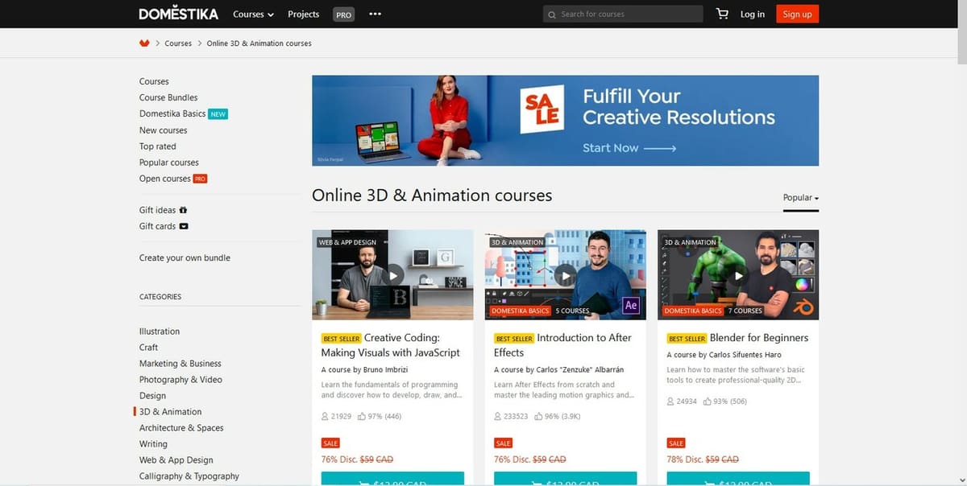The image size is (967, 486).
Task: Select the Calligraphy & Typography category
Action: click(189, 476)
